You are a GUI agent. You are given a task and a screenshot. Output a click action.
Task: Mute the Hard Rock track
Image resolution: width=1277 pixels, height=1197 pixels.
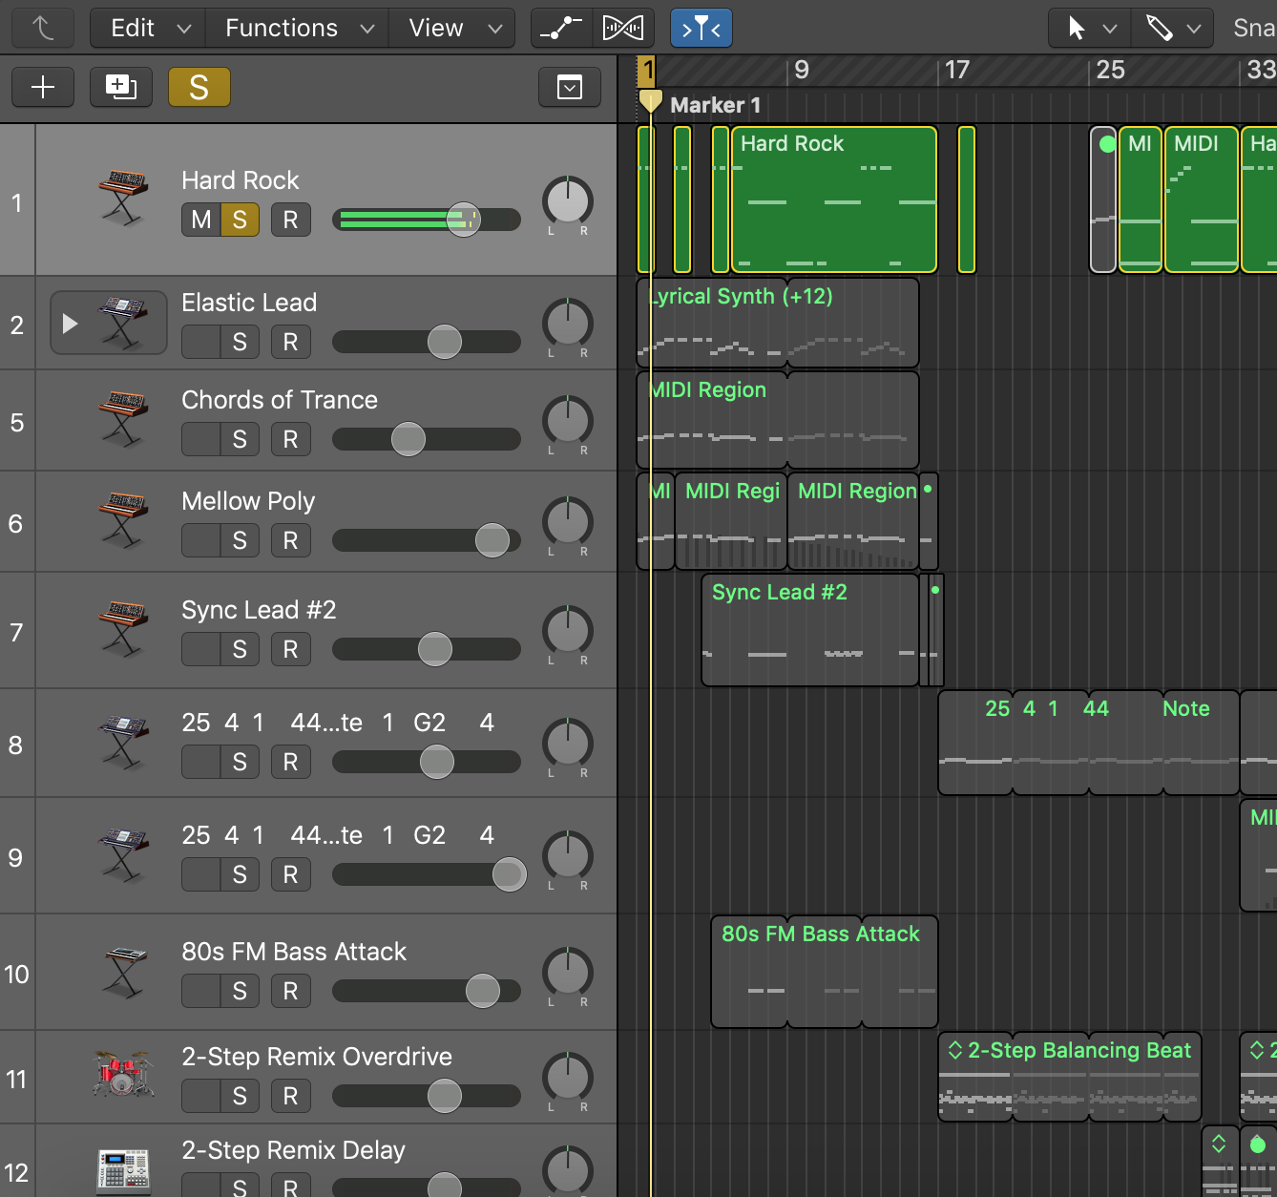click(201, 220)
